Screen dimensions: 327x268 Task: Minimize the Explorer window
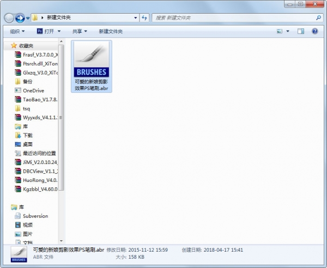coord(290,4)
